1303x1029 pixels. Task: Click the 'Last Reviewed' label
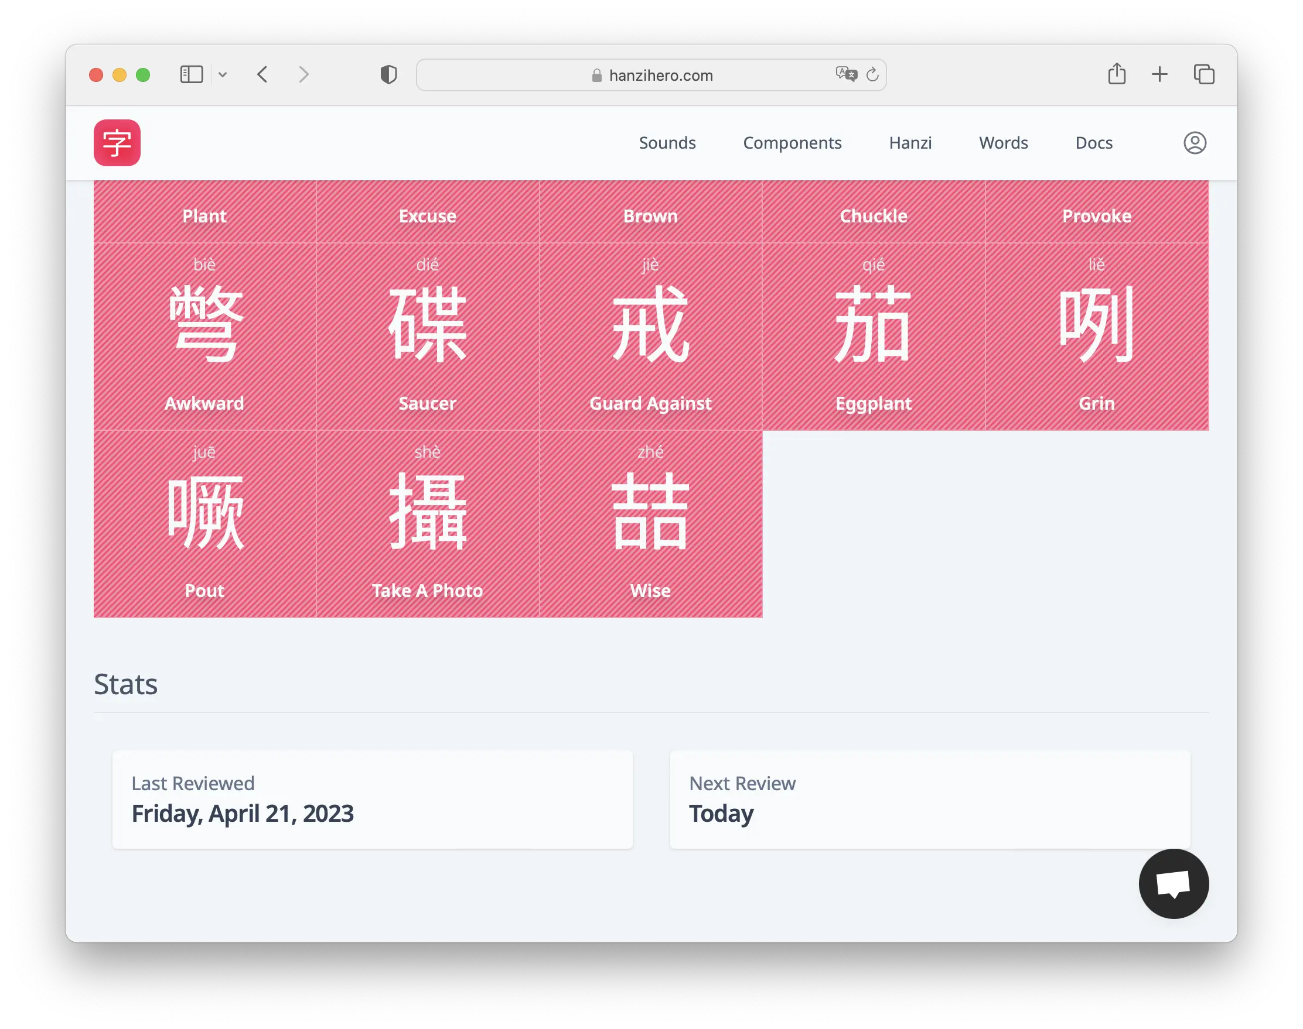click(193, 783)
